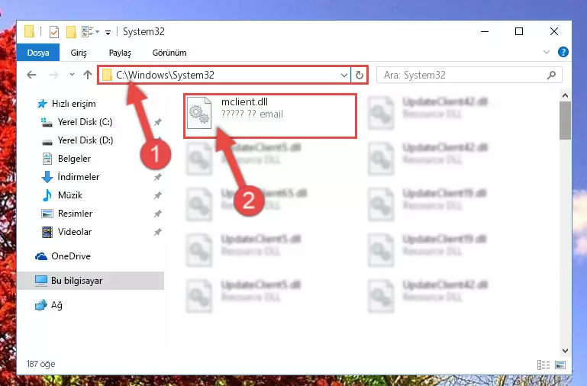Click the scrollbar down arrow
This screenshot has width=587, height=386.
click(x=565, y=351)
